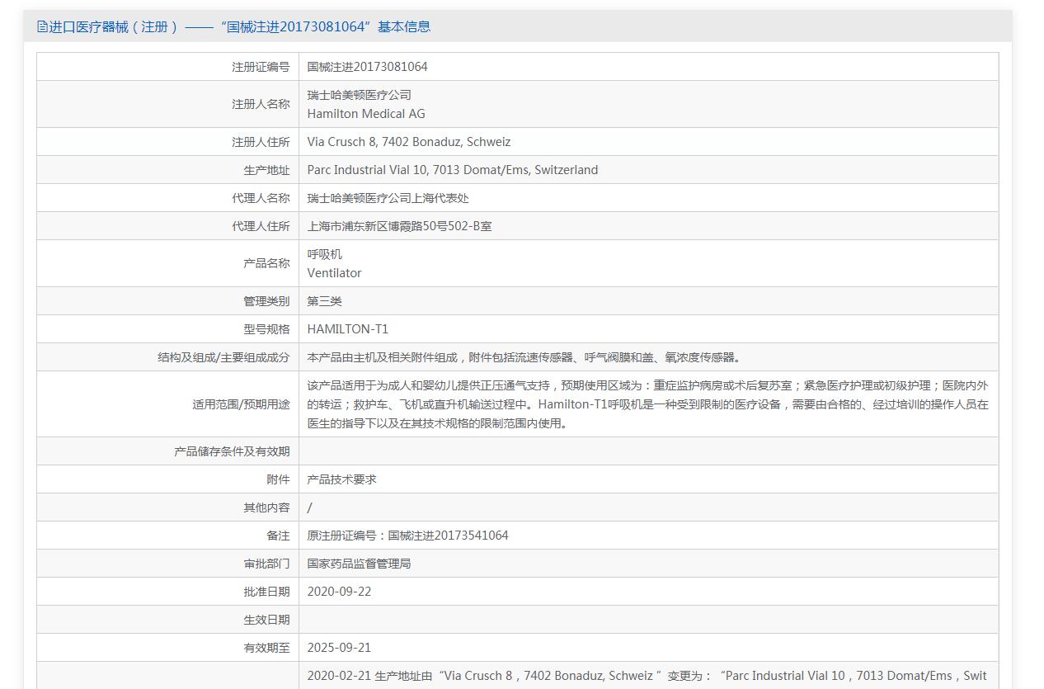Select the text 瑞士哈美顿医疗公司上海代表处
This screenshot has height=689, width=1044.
[388, 198]
